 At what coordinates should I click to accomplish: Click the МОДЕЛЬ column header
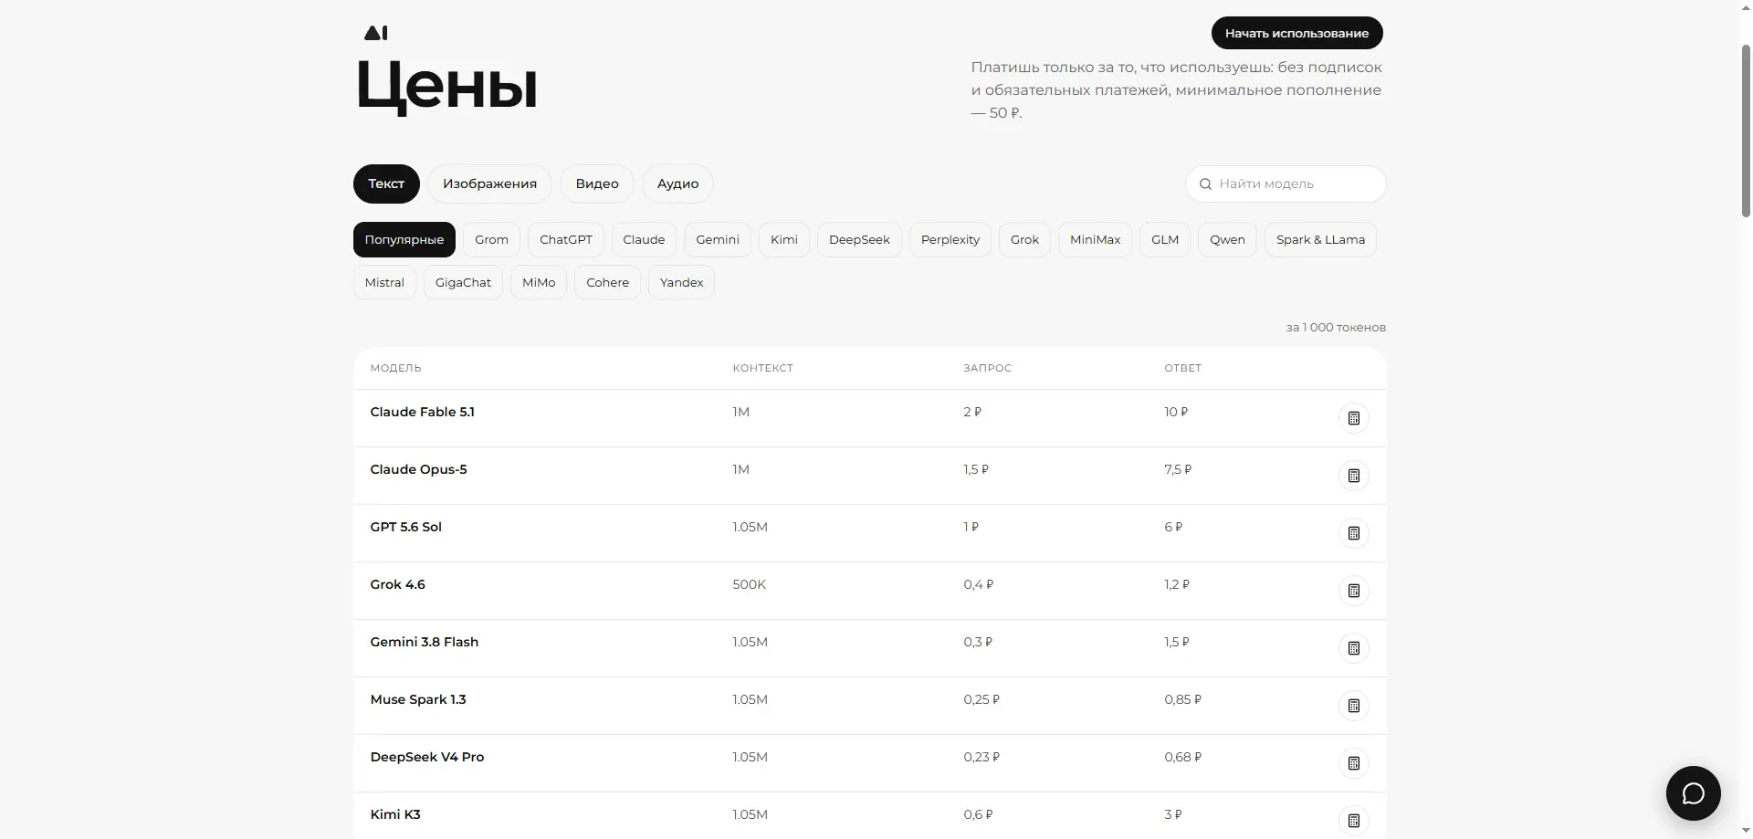pyautogui.click(x=395, y=368)
